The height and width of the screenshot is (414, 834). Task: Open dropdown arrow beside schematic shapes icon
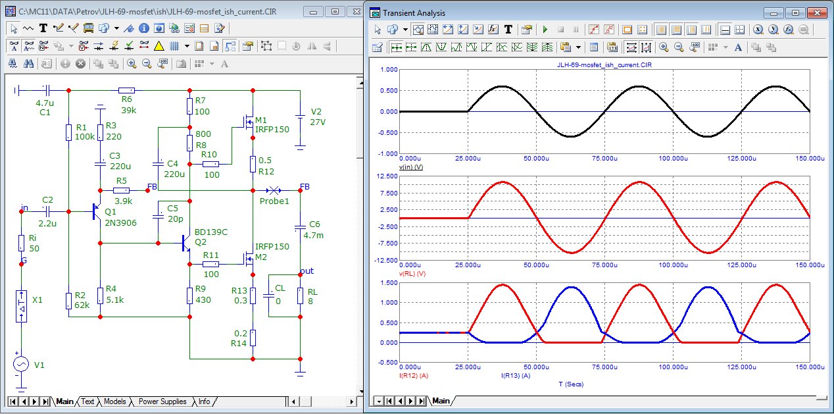(x=116, y=28)
